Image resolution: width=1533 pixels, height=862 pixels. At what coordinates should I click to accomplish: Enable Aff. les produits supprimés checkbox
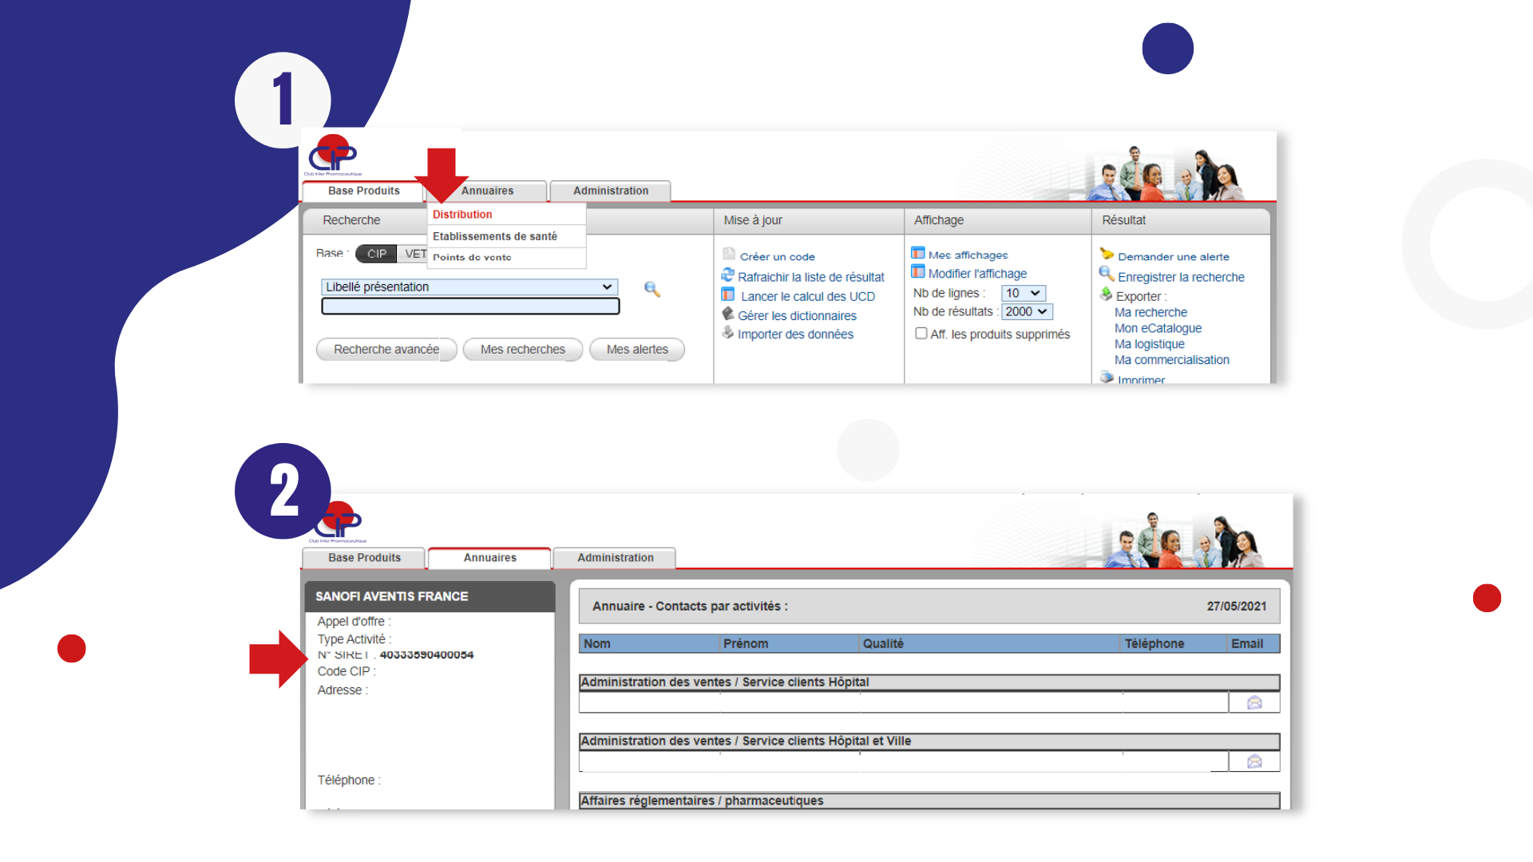click(x=921, y=334)
